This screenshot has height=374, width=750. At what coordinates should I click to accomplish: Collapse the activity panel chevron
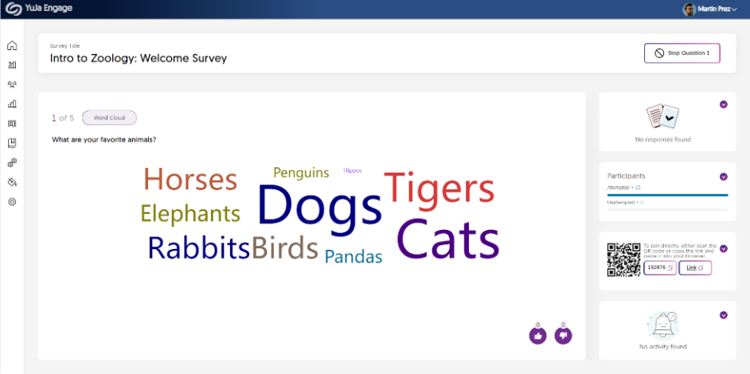(x=723, y=314)
